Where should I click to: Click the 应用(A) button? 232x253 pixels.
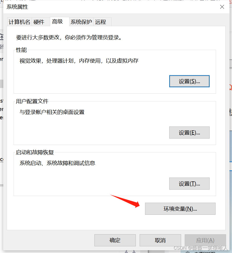[x=205, y=240]
